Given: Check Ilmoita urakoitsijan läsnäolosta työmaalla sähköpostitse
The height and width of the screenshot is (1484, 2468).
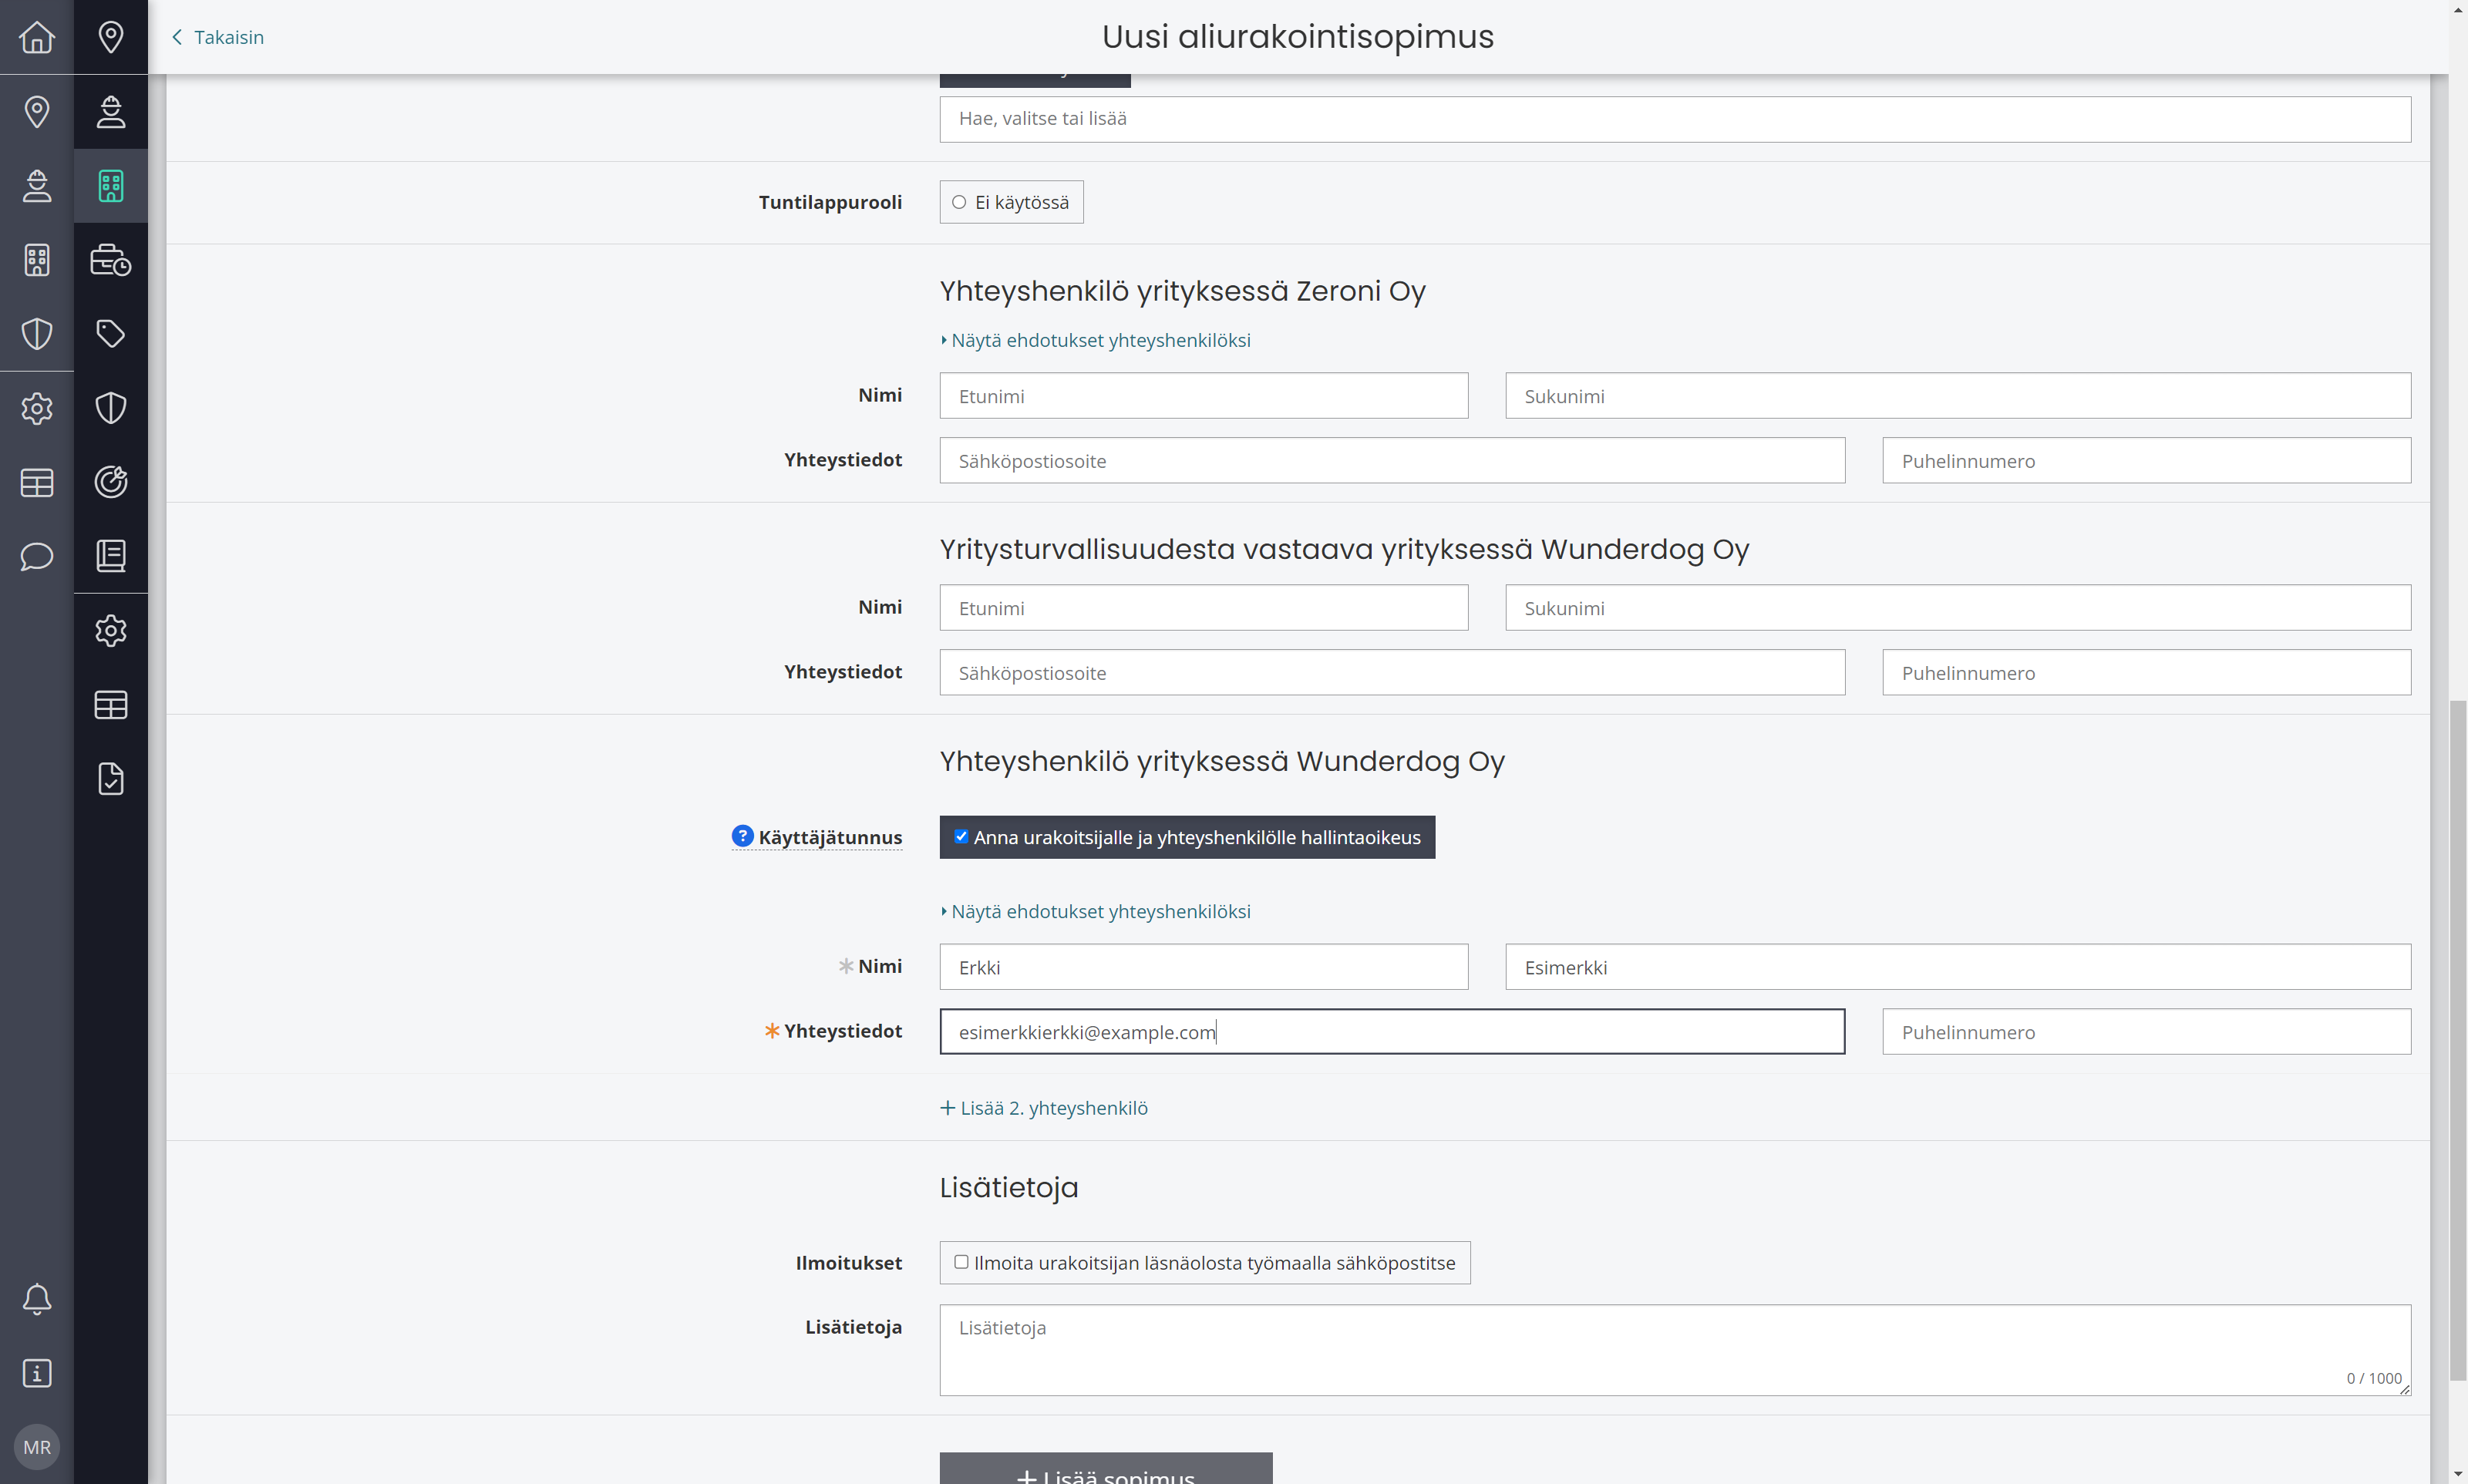Looking at the screenshot, I should (x=1205, y=1262).
